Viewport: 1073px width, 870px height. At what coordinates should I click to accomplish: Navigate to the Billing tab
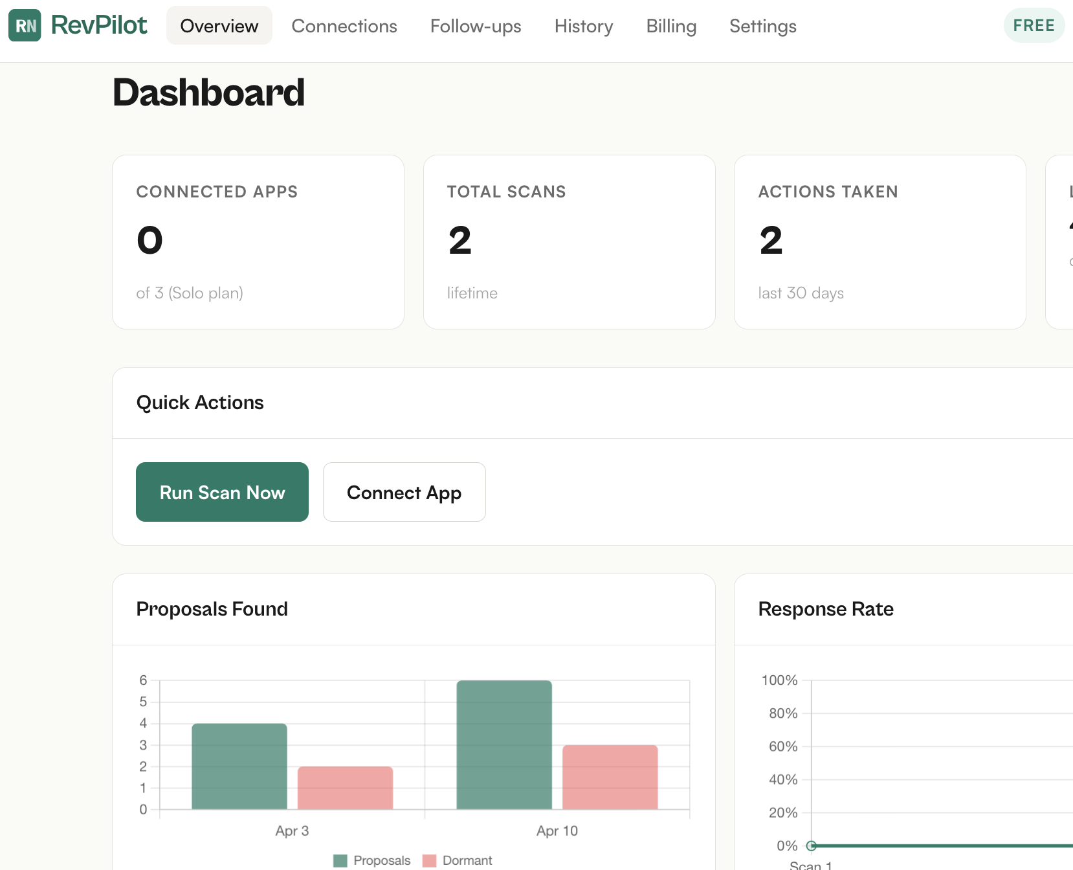click(x=671, y=26)
